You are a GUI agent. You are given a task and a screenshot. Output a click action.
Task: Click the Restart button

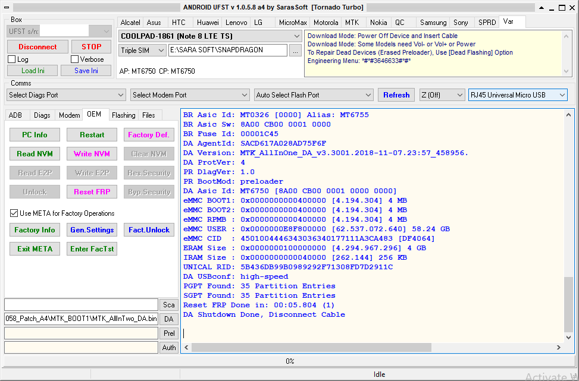click(92, 134)
